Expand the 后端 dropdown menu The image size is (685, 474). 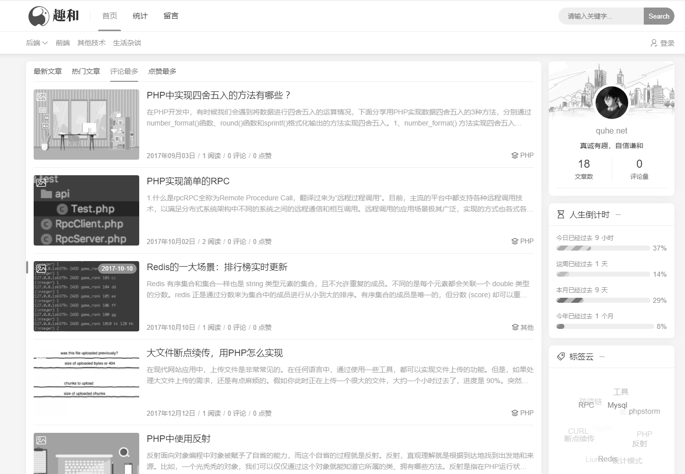tap(37, 43)
